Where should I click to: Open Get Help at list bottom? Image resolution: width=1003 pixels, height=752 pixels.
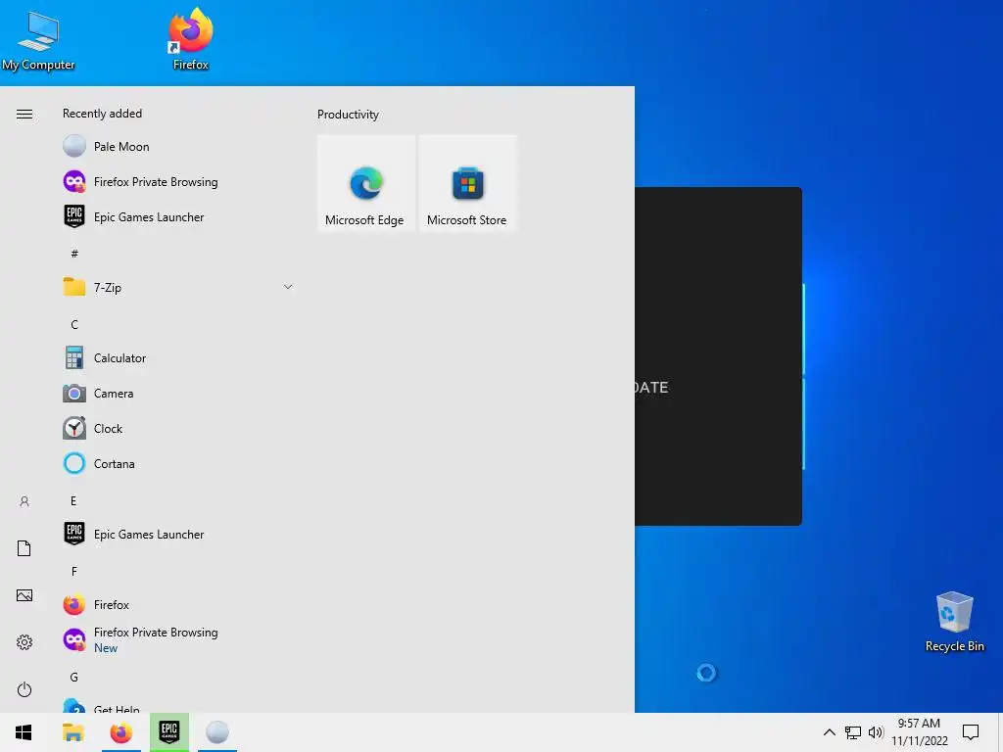[179, 705]
